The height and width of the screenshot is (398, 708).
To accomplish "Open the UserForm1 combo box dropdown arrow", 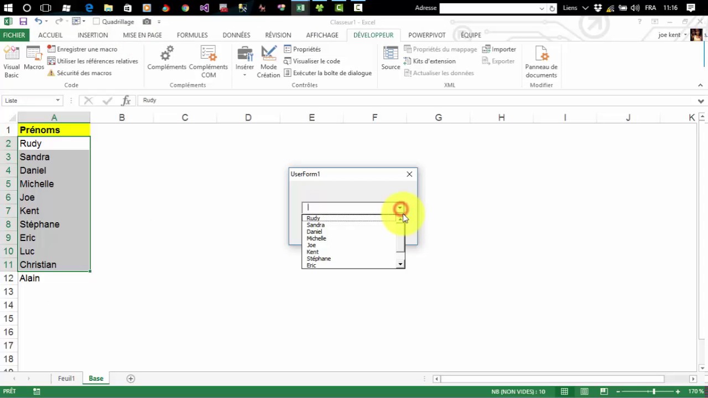I will point(400,208).
